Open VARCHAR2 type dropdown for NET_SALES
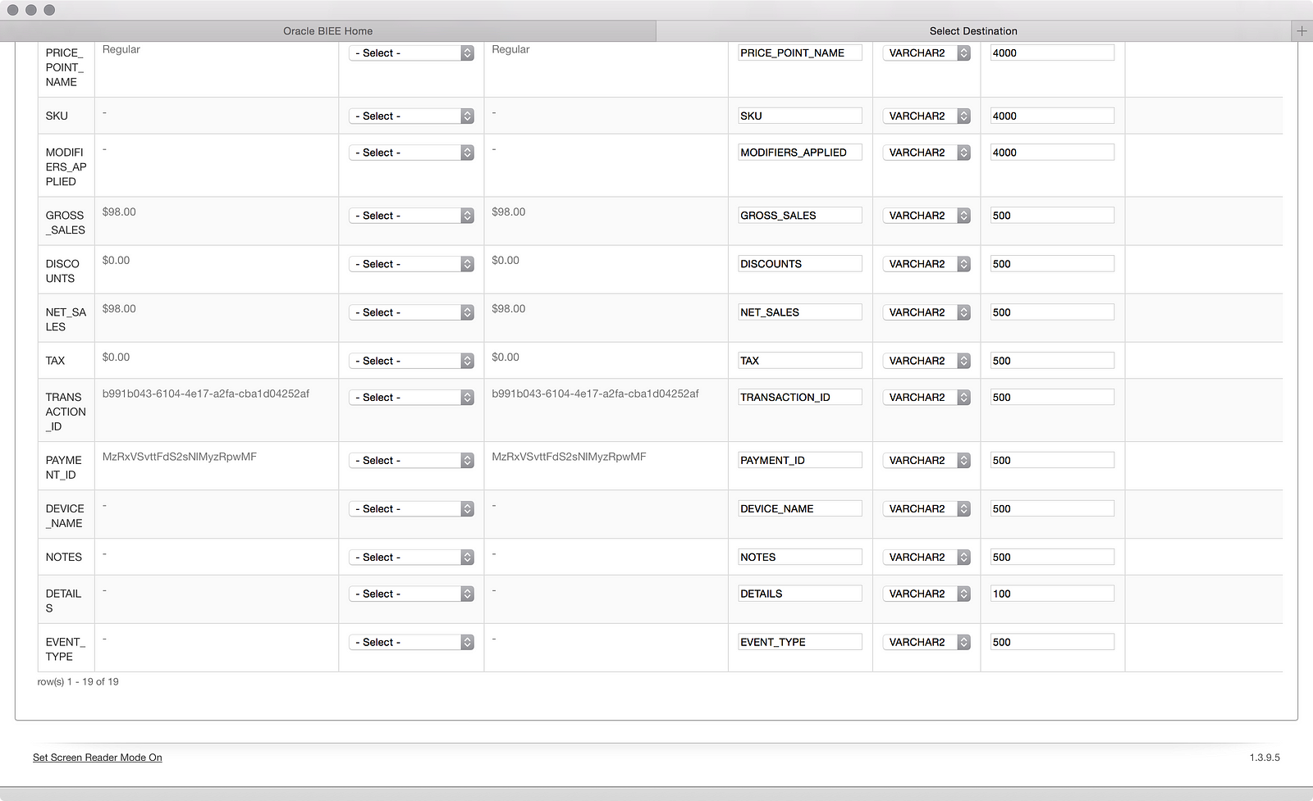The image size is (1313, 801). click(926, 312)
